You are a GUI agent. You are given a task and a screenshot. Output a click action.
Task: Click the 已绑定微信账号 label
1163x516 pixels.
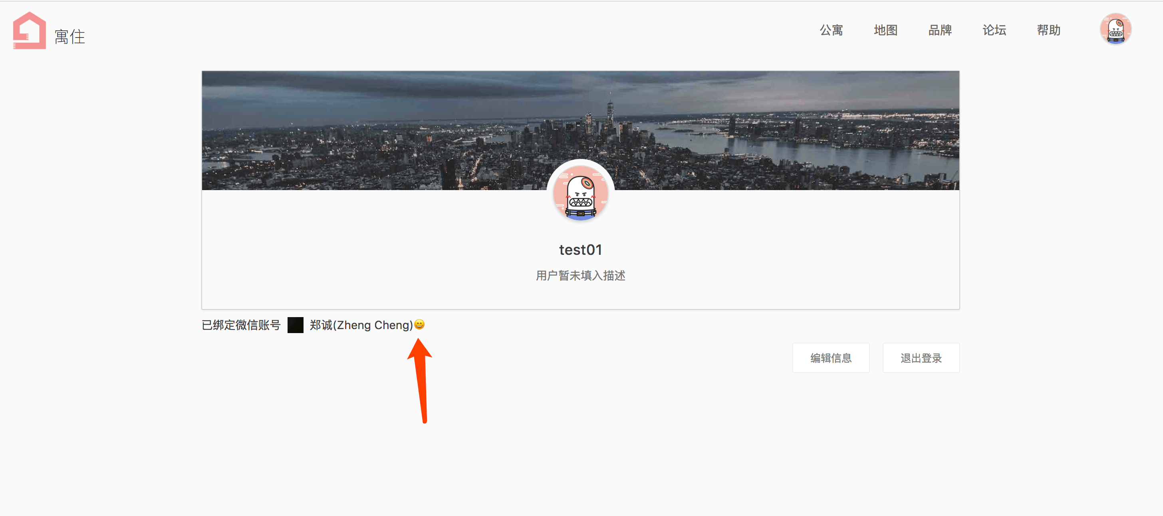click(241, 325)
